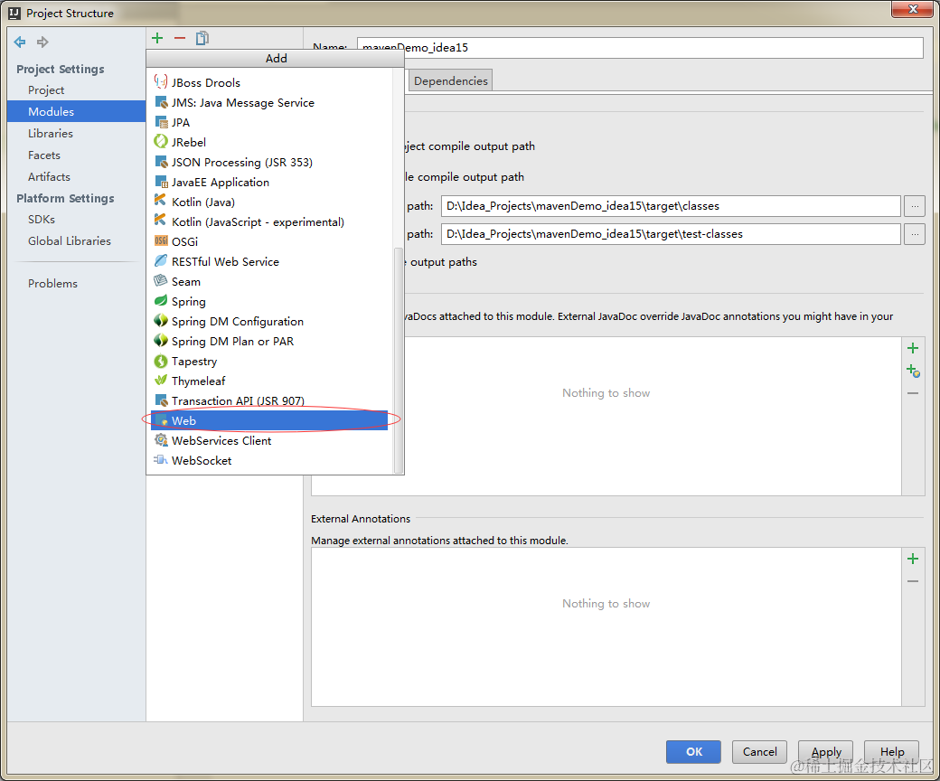This screenshot has width=940, height=781.
Task: Click the Apply button
Action: 825,752
